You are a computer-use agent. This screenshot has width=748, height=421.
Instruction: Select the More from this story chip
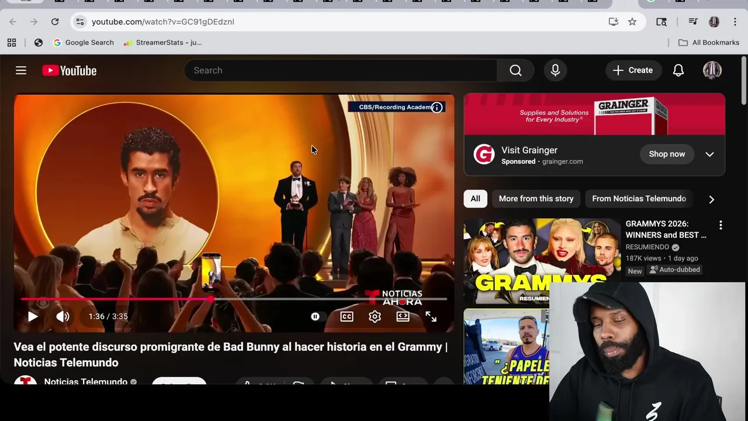click(x=536, y=199)
